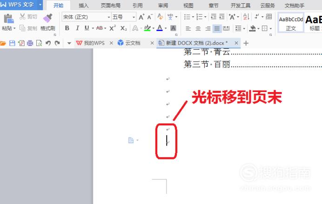The height and width of the screenshot is (204, 322).
Task: Increase font size with A+ icon
Action: [x=141, y=17]
